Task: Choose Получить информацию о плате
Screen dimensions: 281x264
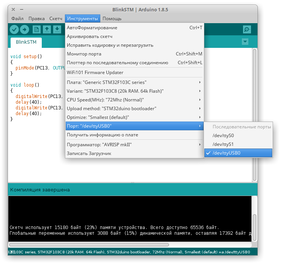Action: click(x=134, y=135)
